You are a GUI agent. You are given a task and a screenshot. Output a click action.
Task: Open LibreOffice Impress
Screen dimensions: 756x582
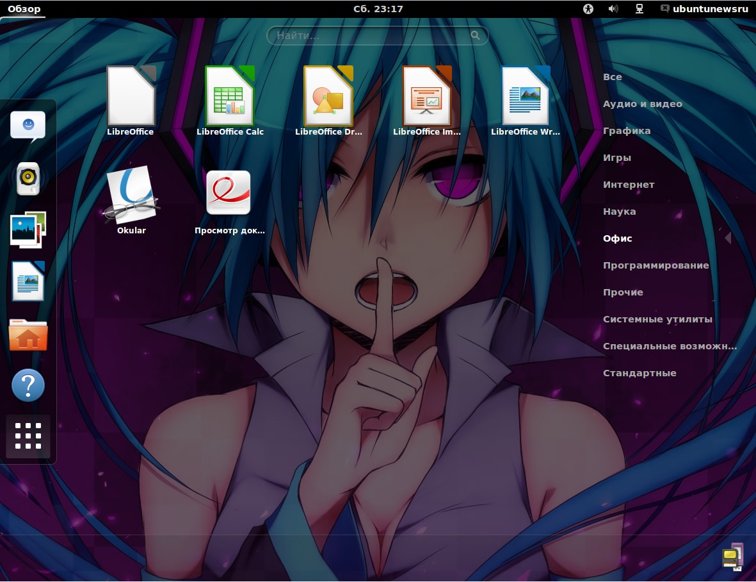[428, 96]
